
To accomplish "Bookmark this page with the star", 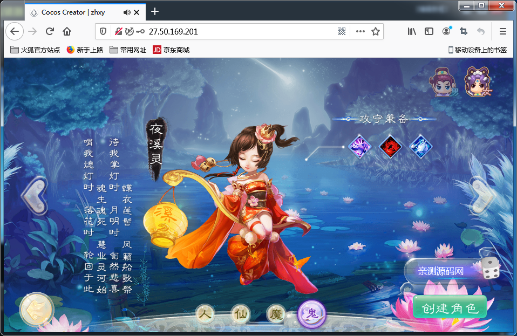I will (376, 31).
